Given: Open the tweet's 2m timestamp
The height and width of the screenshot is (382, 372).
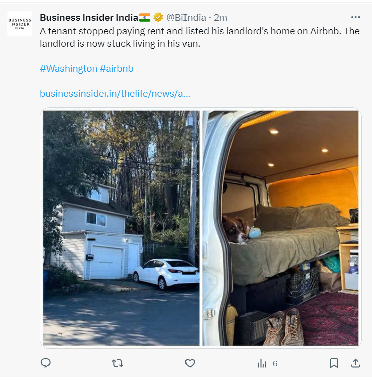Looking at the screenshot, I should (221, 17).
